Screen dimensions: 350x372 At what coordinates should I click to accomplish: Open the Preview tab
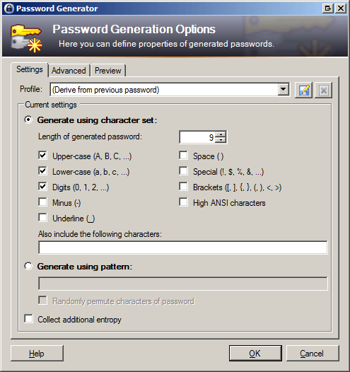point(108,71)
